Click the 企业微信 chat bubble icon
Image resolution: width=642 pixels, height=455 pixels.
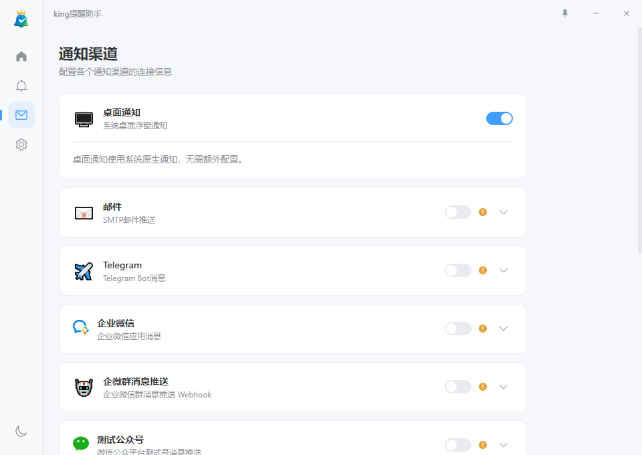click(80, 328)
